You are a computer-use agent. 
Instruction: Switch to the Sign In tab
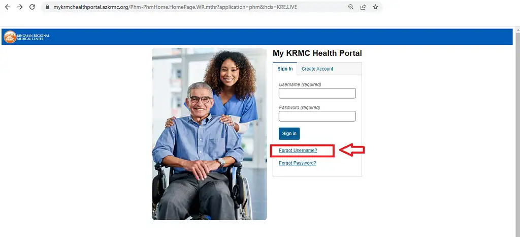285,69
